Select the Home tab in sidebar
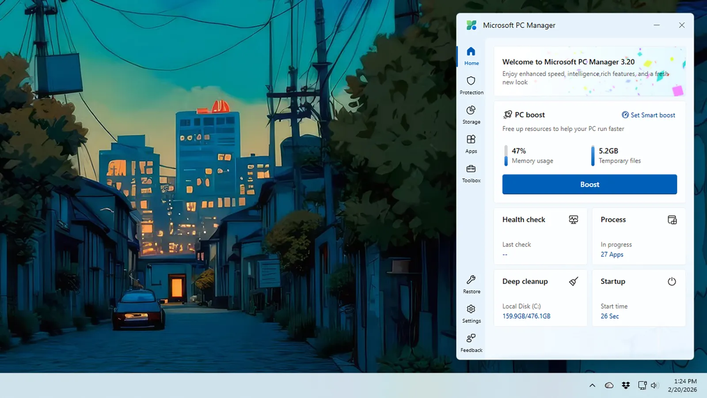 pos(471,56)
